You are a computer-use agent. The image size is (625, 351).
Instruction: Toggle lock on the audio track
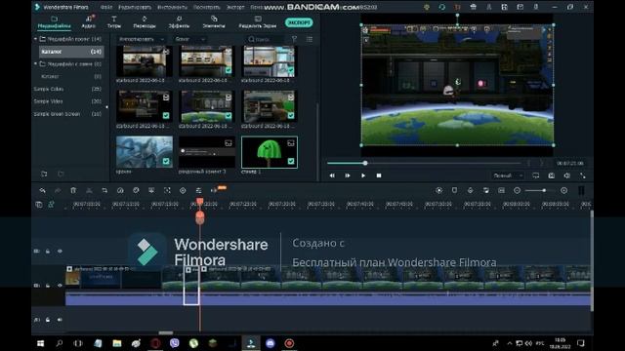click(x=48, y=320)
